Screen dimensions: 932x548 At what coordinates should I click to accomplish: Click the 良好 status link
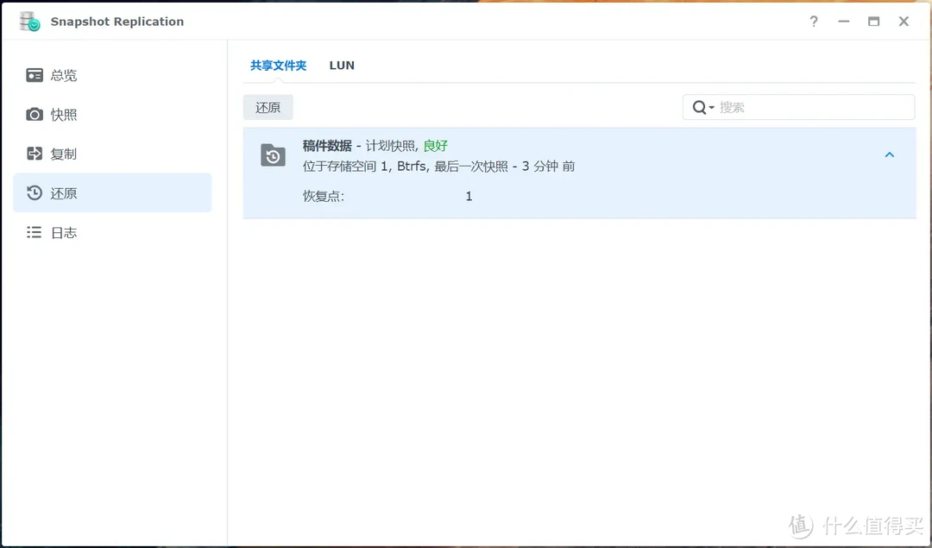coord(435,145)
